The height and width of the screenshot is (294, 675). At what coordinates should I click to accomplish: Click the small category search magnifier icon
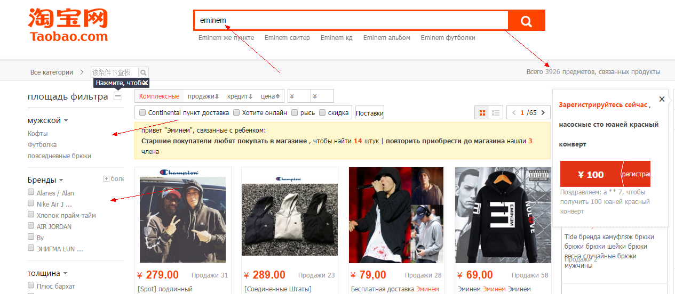144,72
